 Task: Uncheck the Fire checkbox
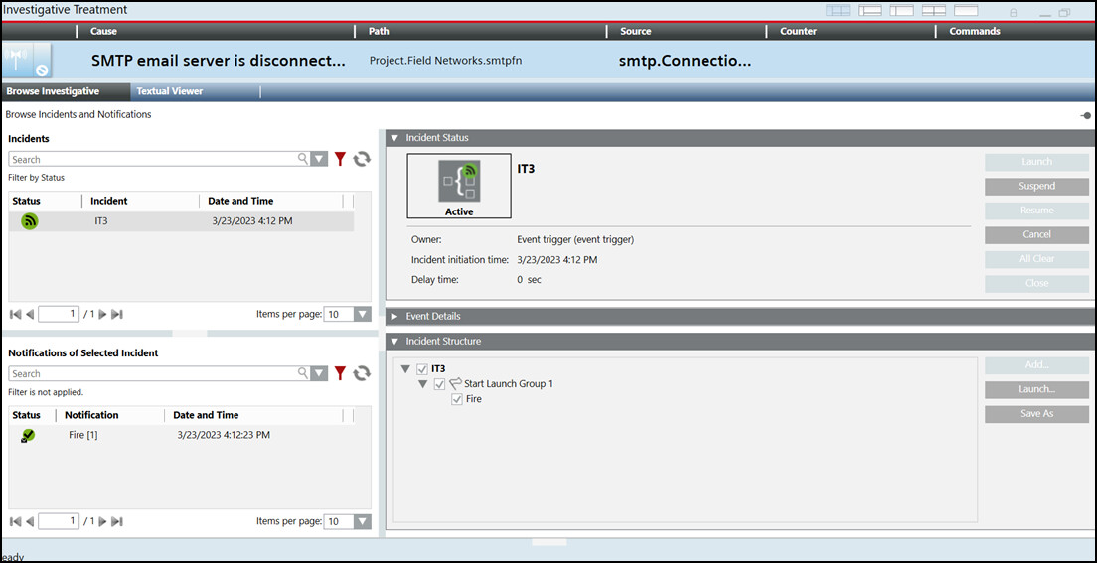(x=457, y=399)
